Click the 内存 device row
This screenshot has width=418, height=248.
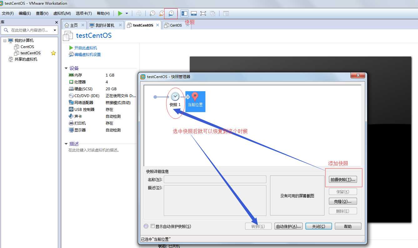103,75
